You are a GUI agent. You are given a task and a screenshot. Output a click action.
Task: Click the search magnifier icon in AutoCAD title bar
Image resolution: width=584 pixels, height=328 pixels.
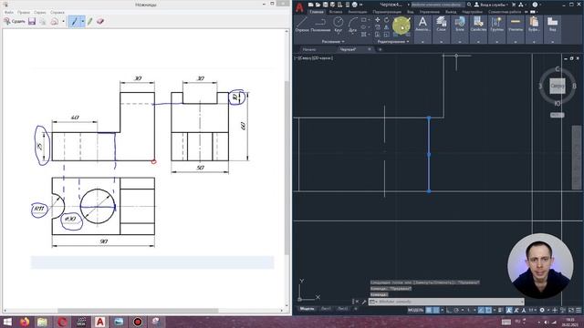pos(469,5)
